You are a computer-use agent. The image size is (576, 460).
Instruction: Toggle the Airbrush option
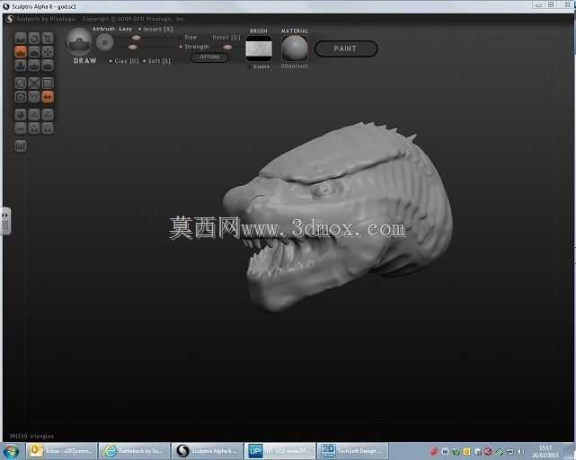coord(103,29)
